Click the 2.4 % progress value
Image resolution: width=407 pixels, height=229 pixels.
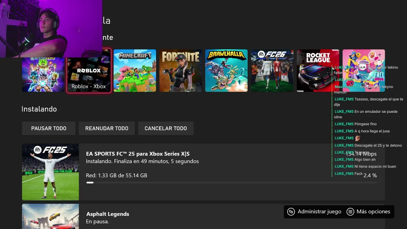(370, 175)
